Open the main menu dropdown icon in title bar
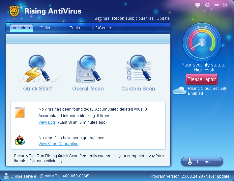Image resolution: width=234 pixels, height=181 pixels. [197, 5]
